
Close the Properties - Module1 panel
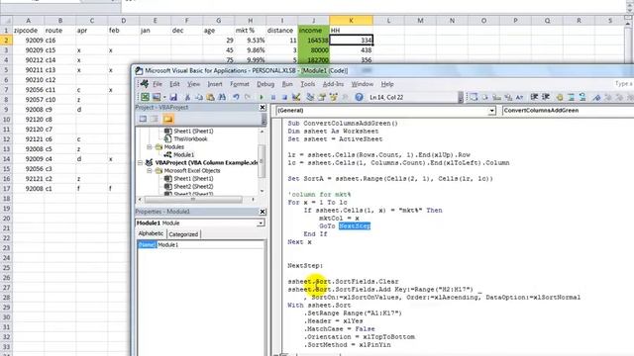(x=263, y=212)
